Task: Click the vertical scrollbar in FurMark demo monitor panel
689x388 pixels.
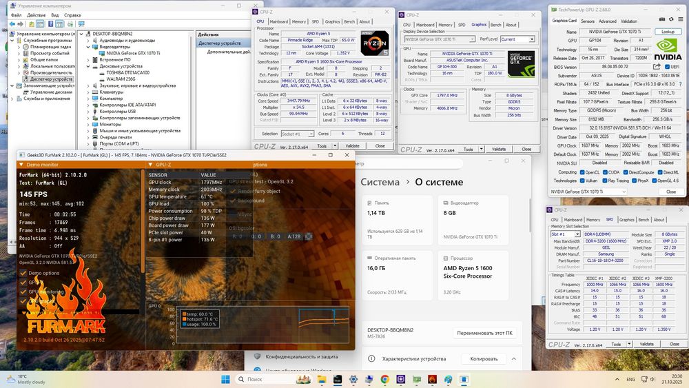Action: click(x=143, y=221)
